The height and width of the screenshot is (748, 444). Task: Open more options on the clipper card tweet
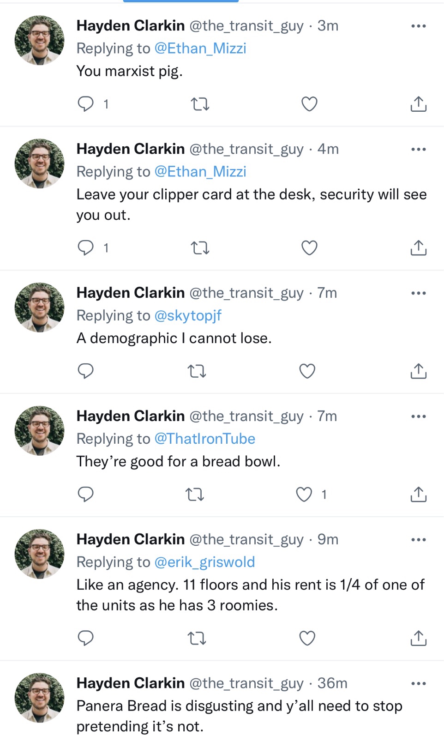click(418, 149)
